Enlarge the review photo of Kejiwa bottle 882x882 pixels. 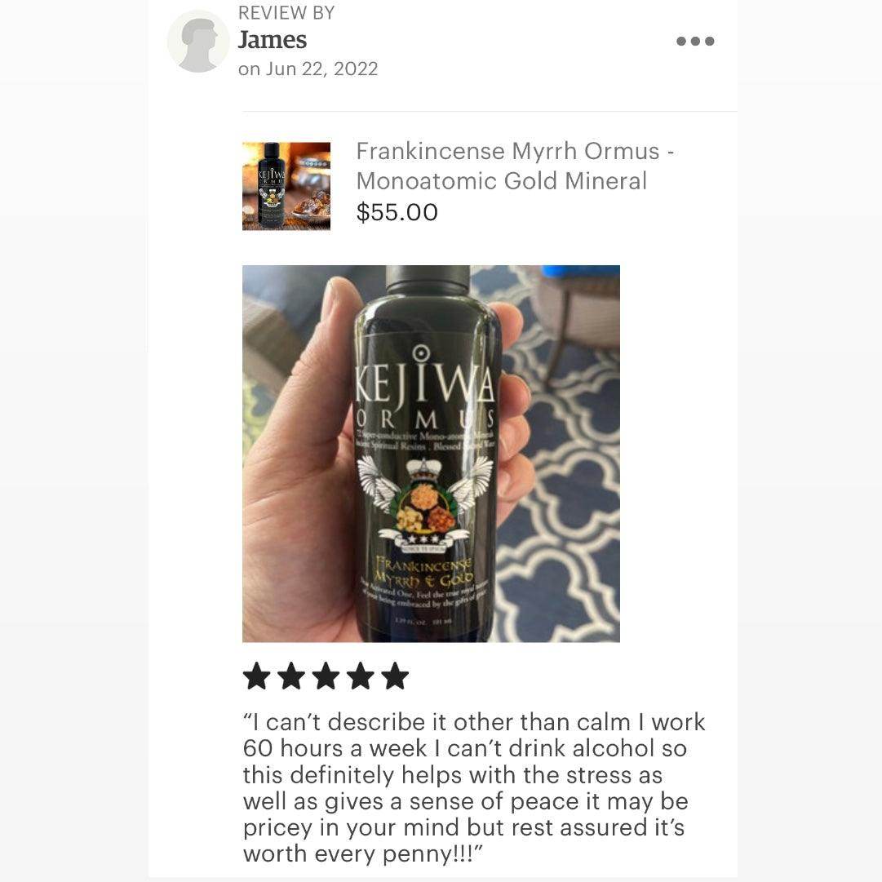coord(431,454)
